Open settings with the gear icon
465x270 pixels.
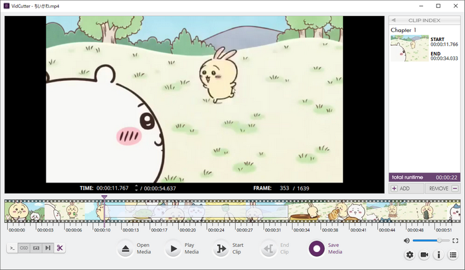pyautogui.click(x=409, y=255)
